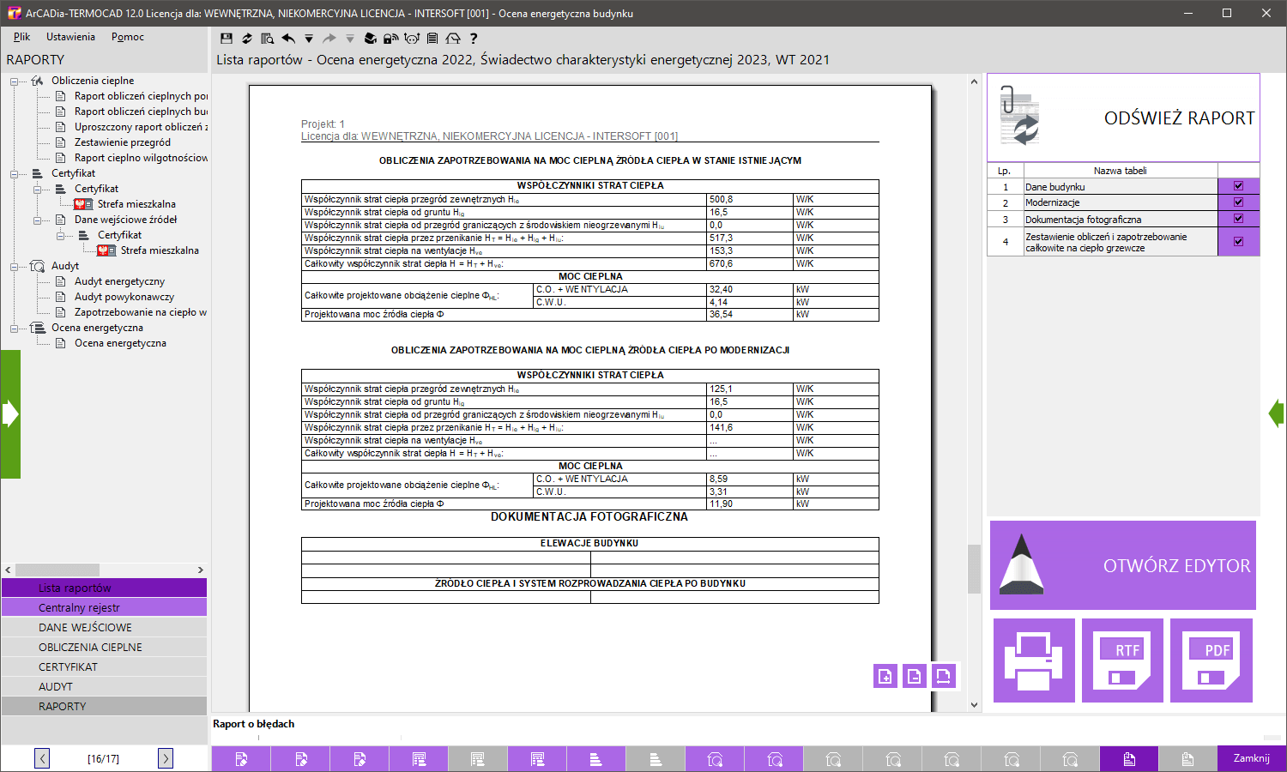Click the PDF export icon with floppy disk

click(1211, 660)
